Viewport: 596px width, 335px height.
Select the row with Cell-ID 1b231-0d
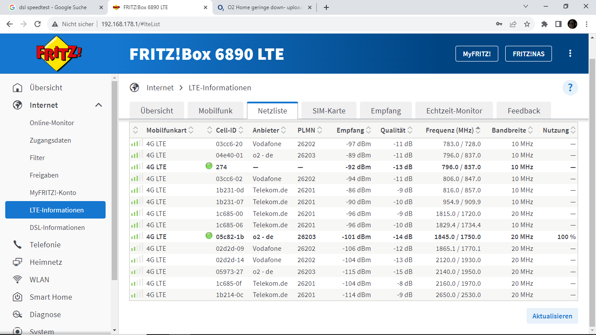point(353,190)
